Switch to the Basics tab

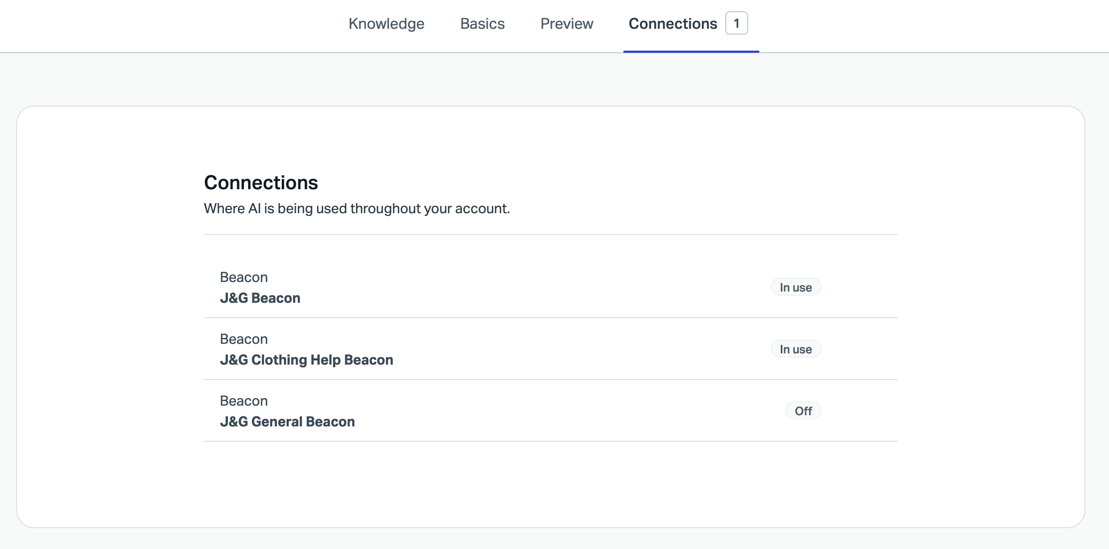(482, 24)
